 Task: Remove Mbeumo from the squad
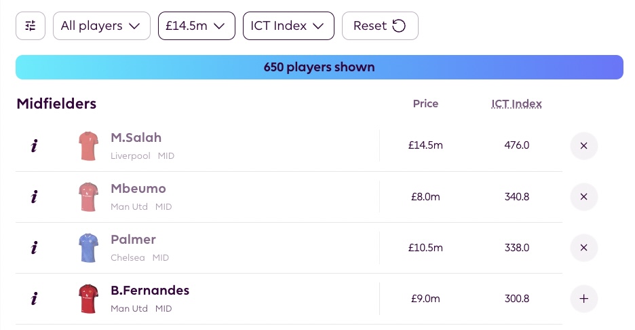(583, 197)
